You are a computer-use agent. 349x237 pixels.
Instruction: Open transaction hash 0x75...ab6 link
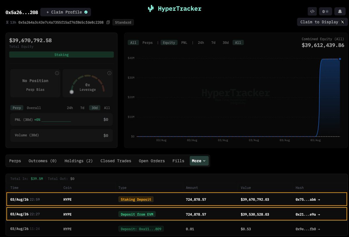click(308, 200)
